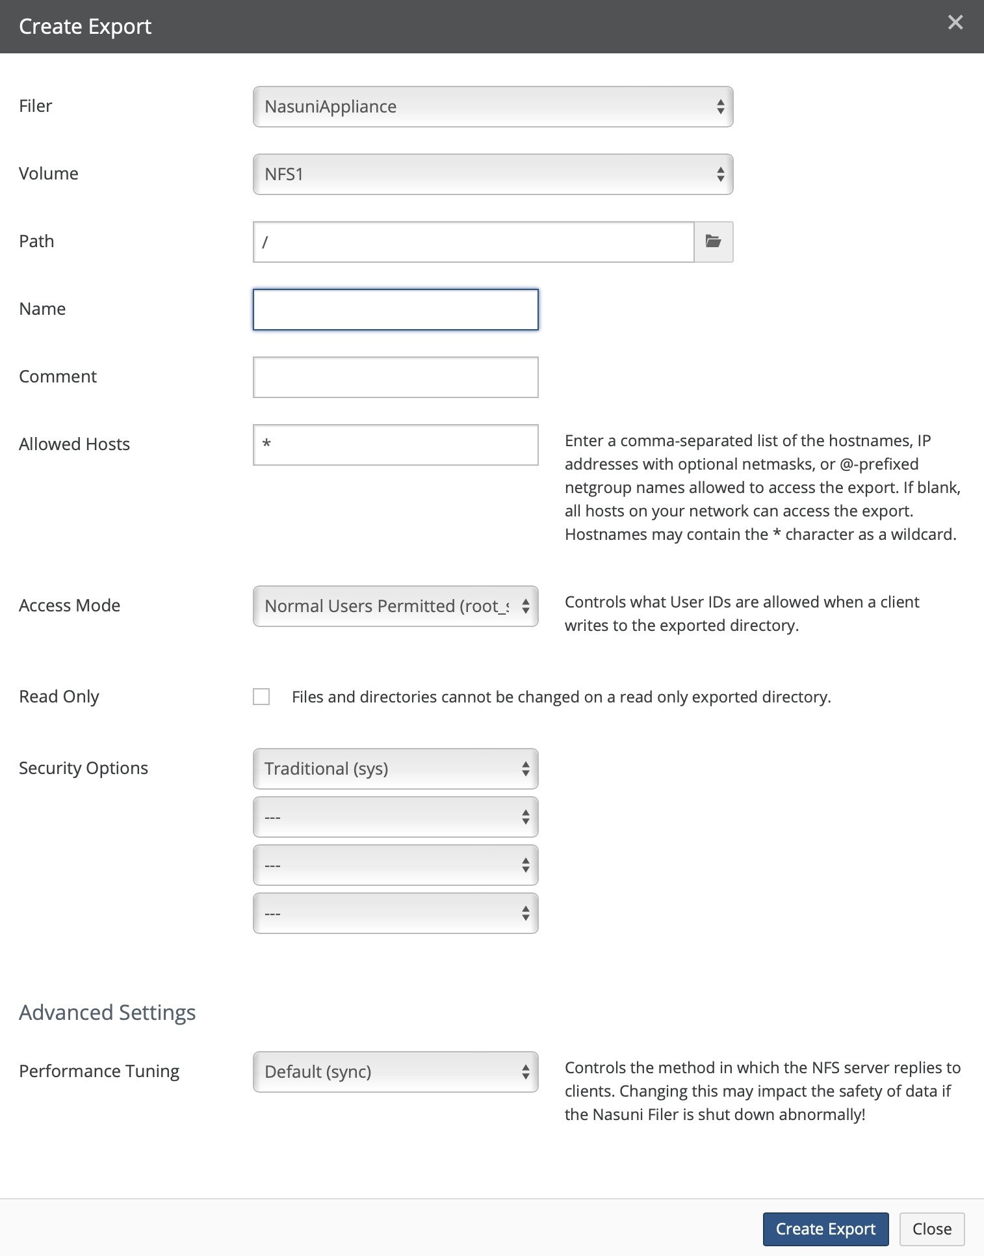Close the Create Export dialog with X
984x1256 pixels.
(955, 23)
